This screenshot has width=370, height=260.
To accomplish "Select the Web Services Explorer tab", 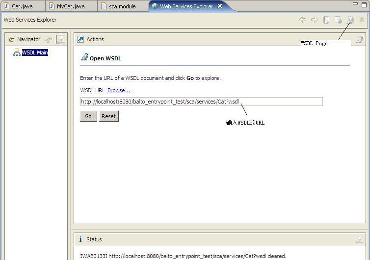I will pyautogui.click(x=186, y=6).
